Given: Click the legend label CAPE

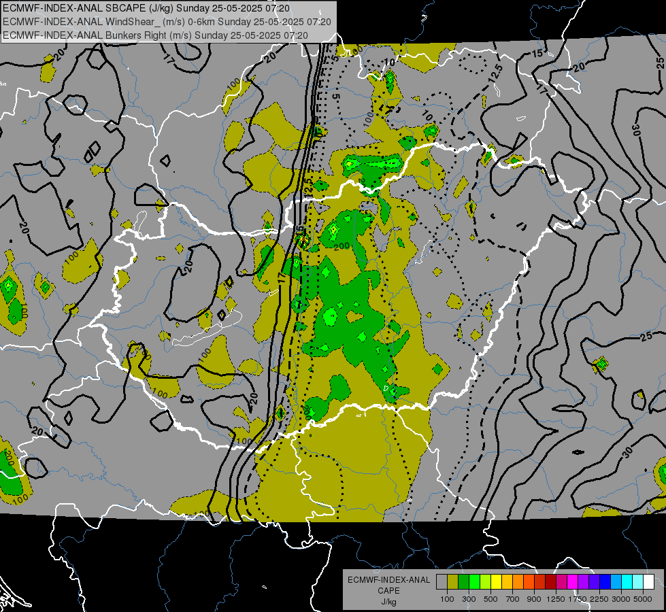Looking at the screenshot, I should coord(388,591).
